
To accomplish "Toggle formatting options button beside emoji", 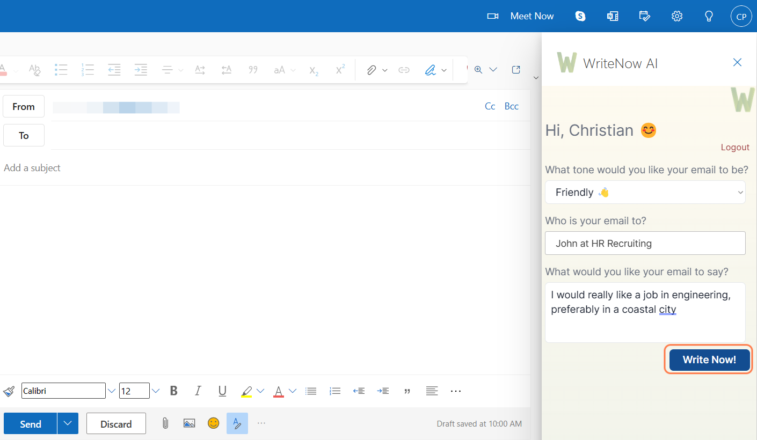I will (237, 423).
